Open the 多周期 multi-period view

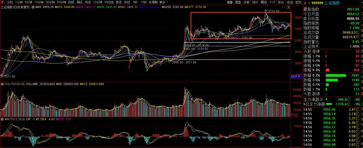pos(153,2)
